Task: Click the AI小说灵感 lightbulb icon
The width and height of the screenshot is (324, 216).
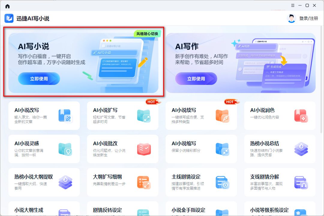Action: [x=65, y=149]
